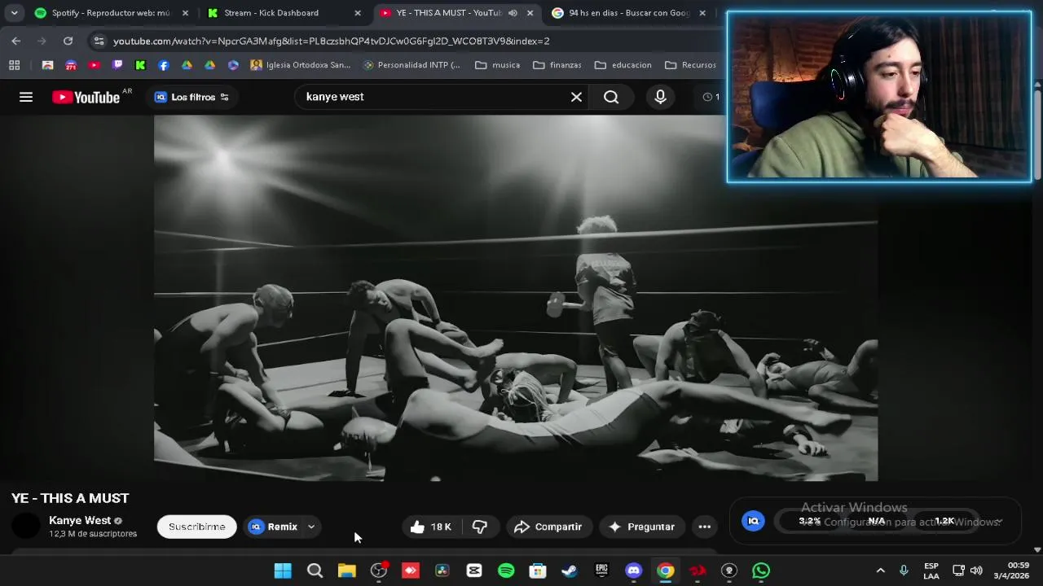Click the Remix button
This screenshot has height=586, width=1043.
tap(273, 527)
